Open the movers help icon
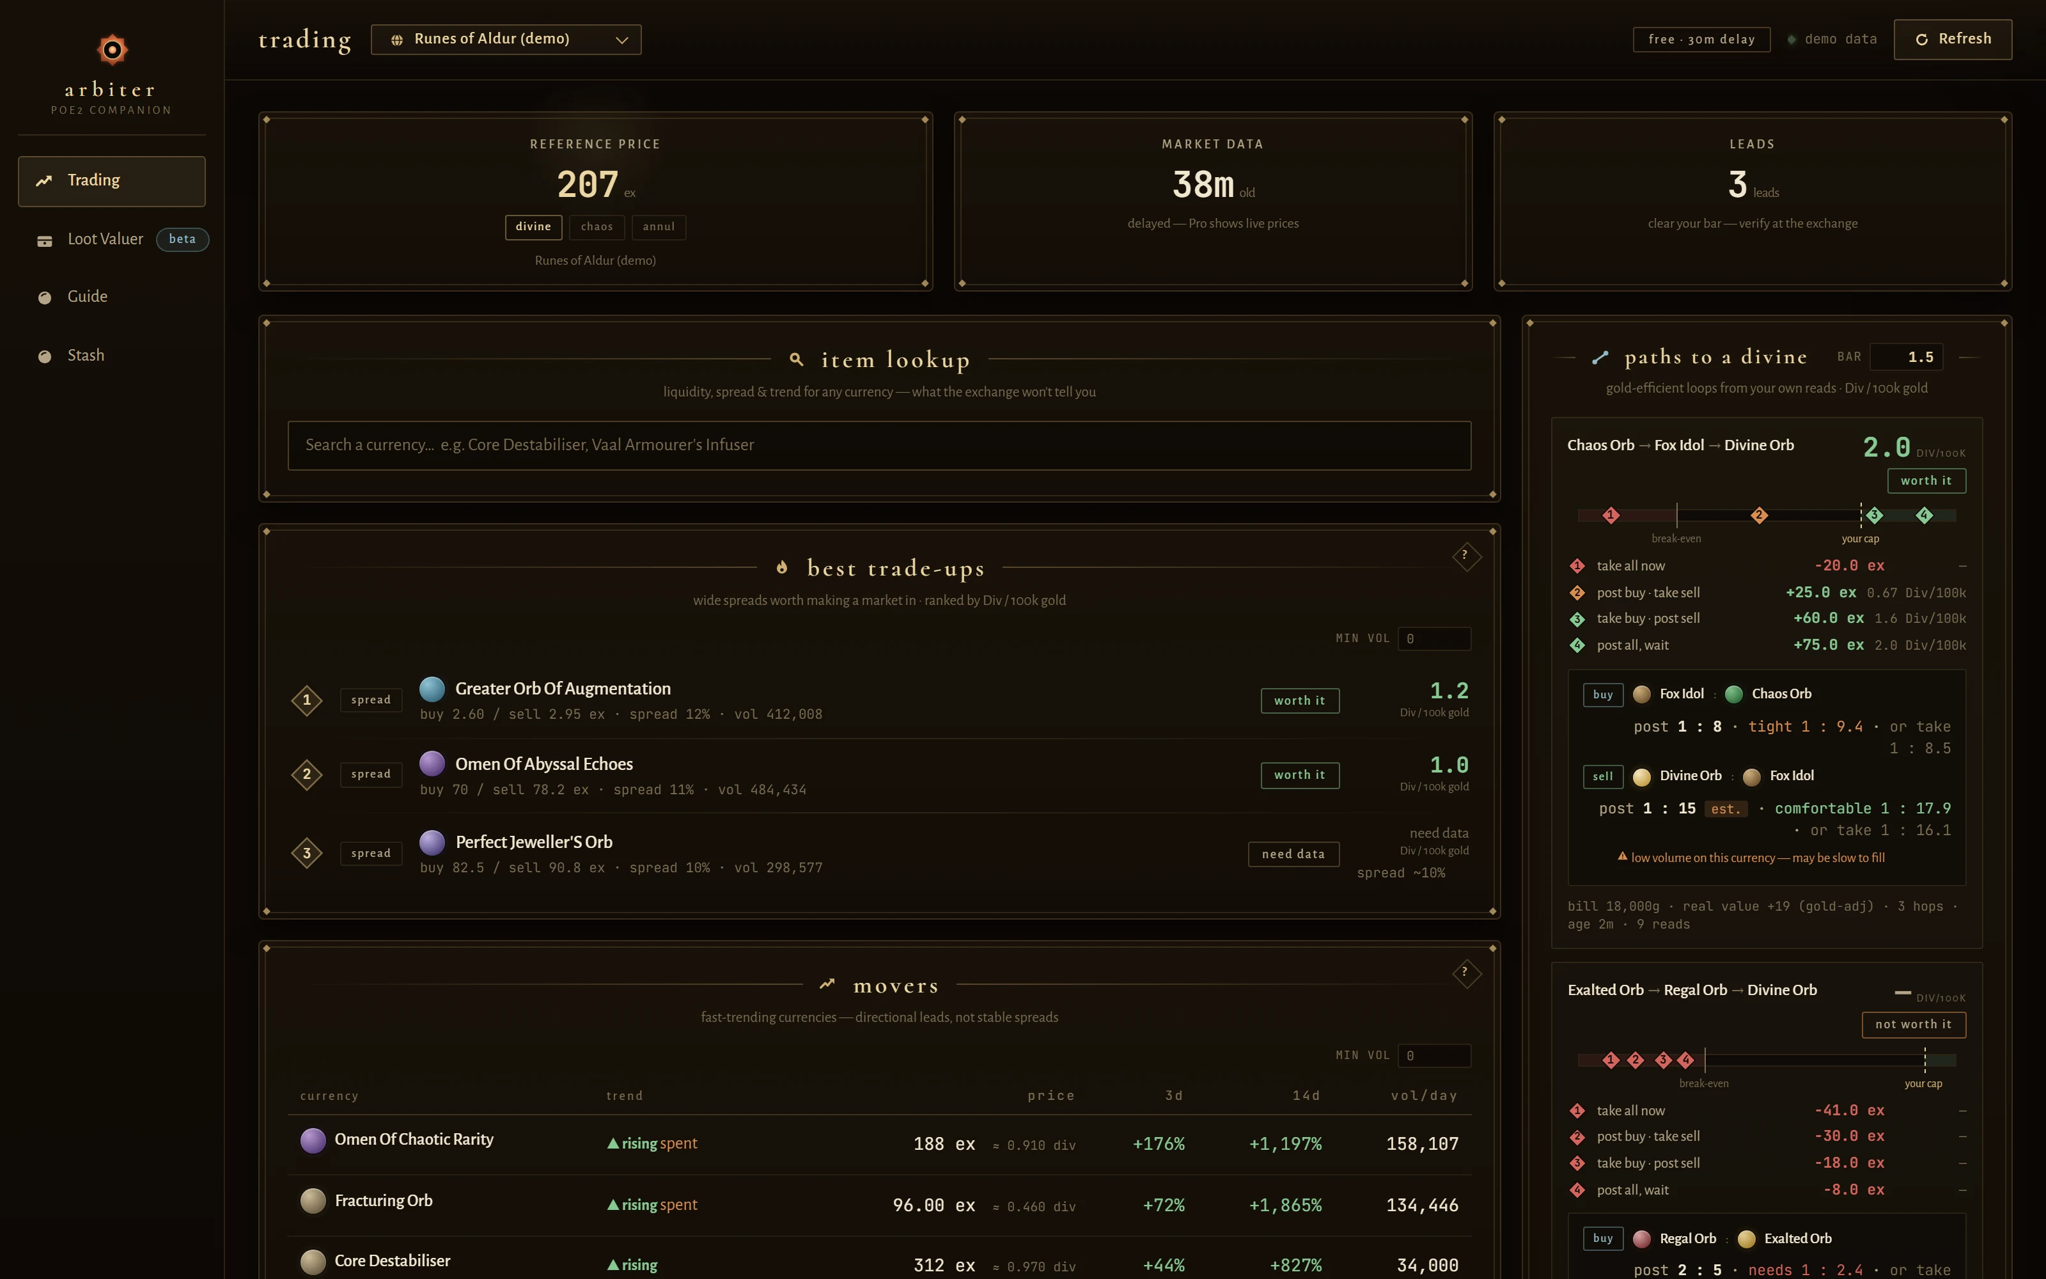This screenshot has height=1279, width=2046. 1466,973
